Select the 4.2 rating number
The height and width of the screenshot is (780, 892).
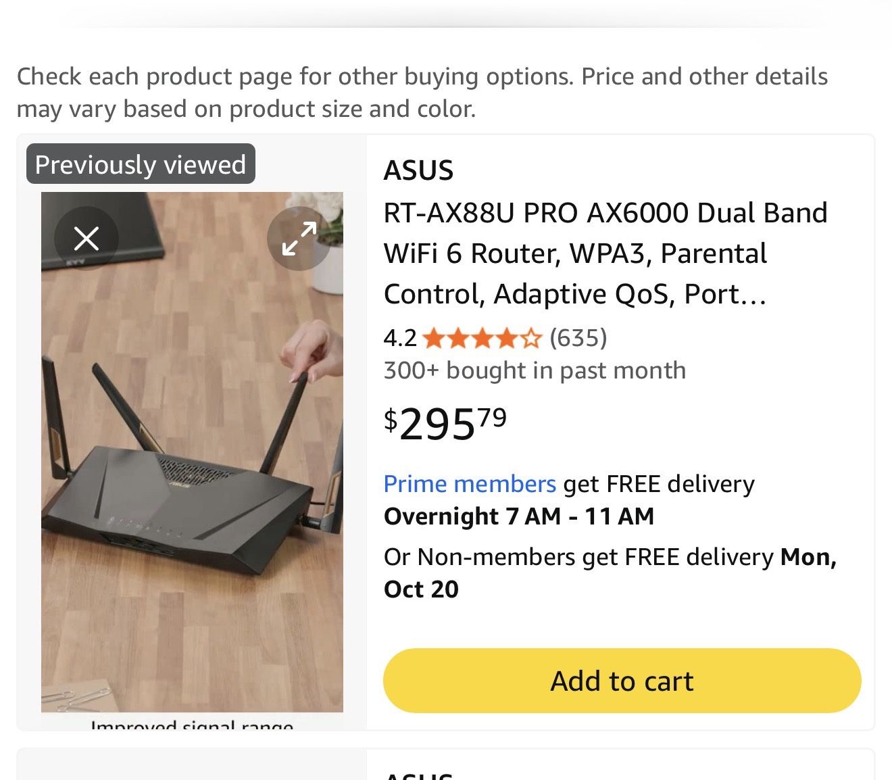400,337
